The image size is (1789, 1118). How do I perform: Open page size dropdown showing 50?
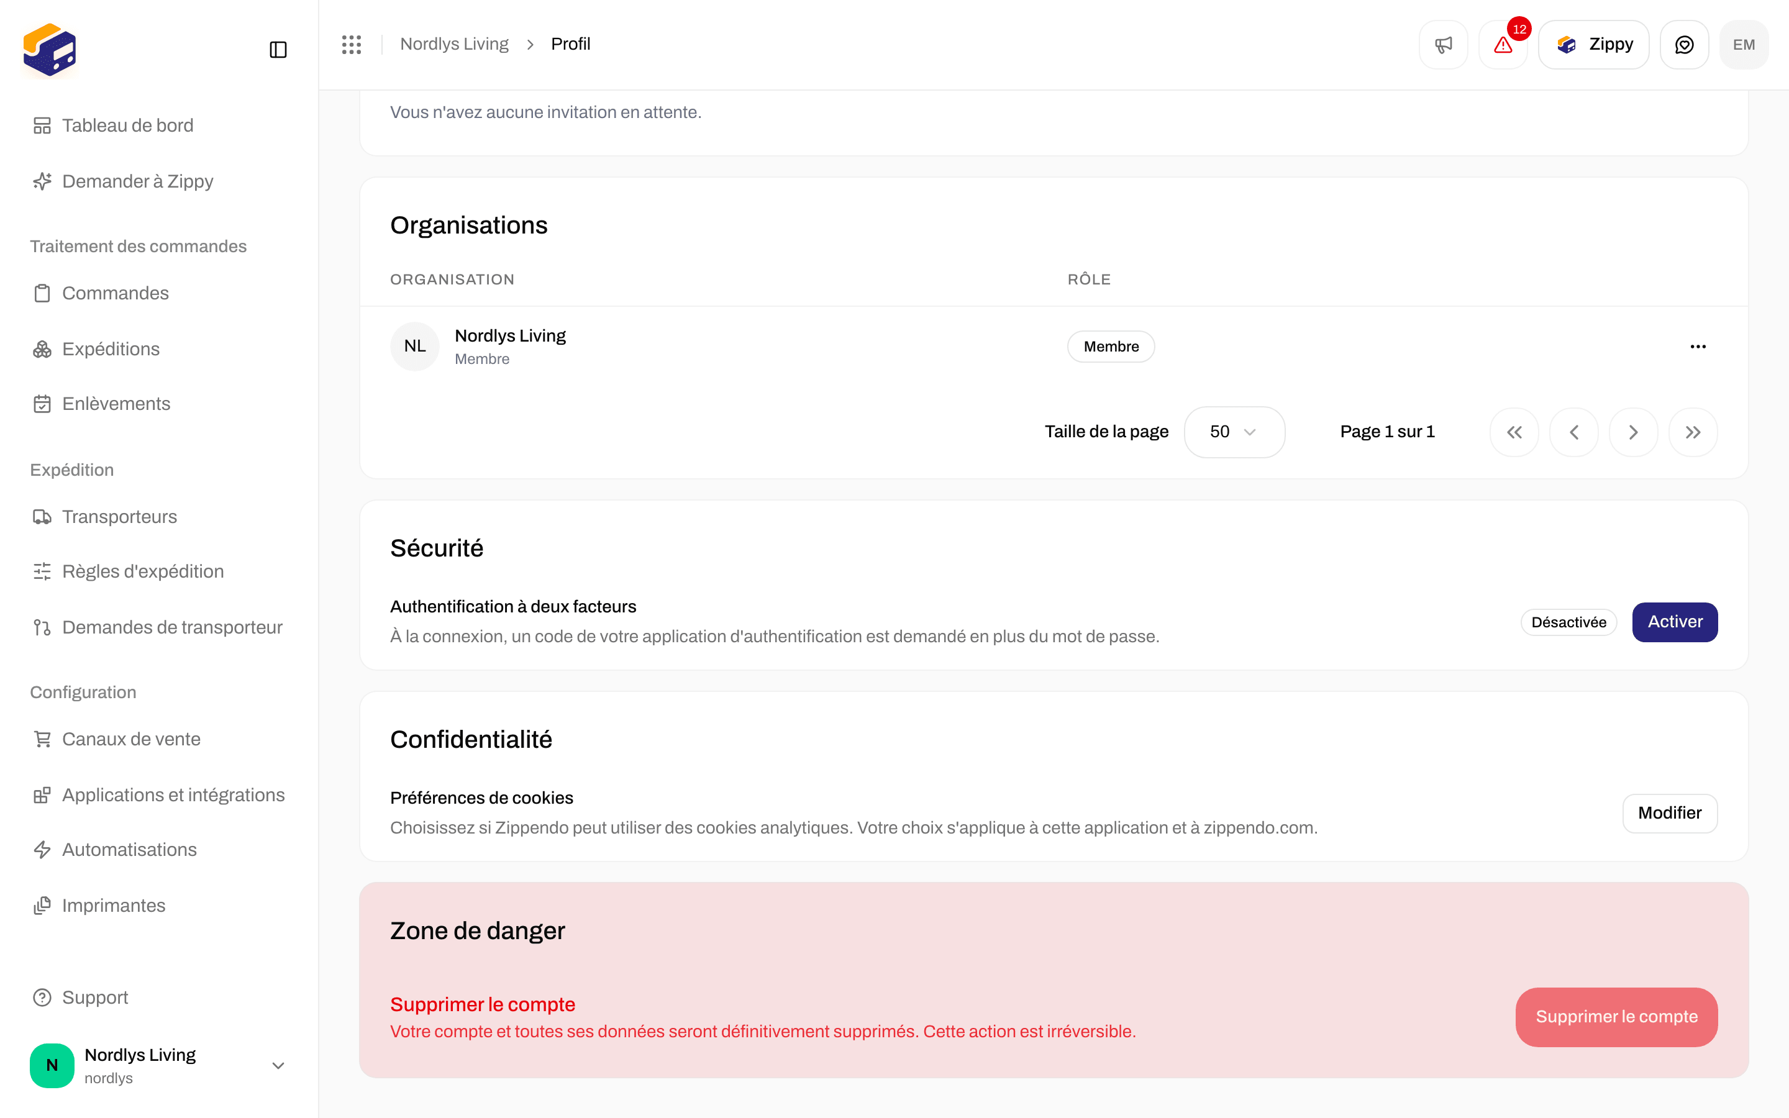pos(1234,432)
